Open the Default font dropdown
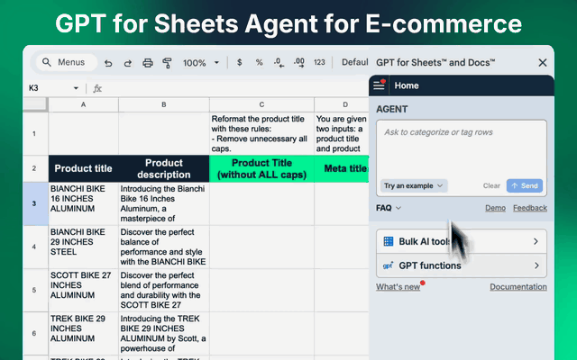 pyautogui.click(x=354, y=62)
